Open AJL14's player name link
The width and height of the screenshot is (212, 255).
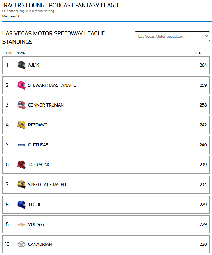point(34,65)
